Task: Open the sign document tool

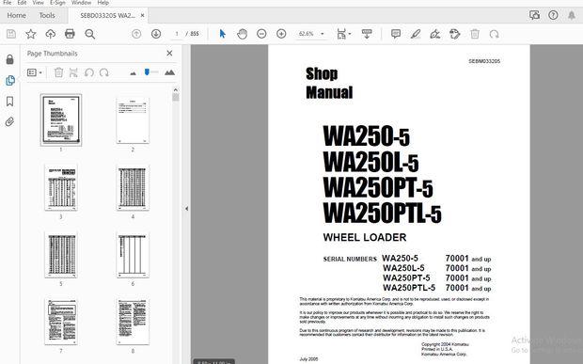Action: pyautogui.click(x=435, y=34)
